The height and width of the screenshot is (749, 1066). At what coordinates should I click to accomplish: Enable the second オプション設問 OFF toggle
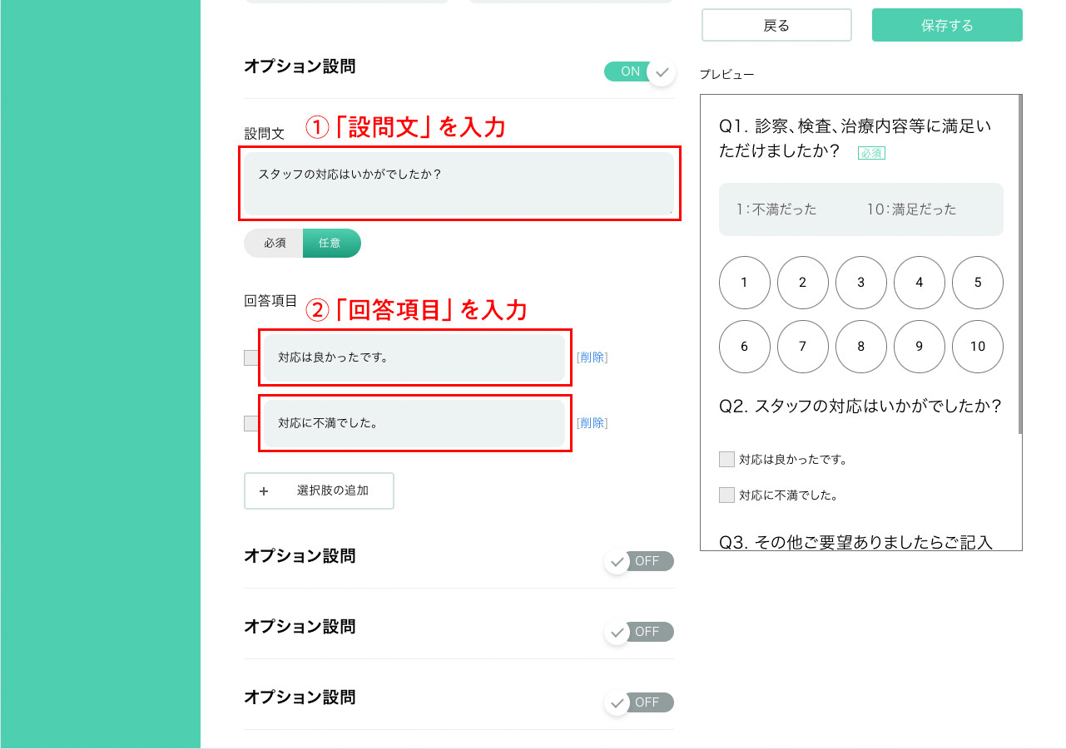(x=639, y=562)
